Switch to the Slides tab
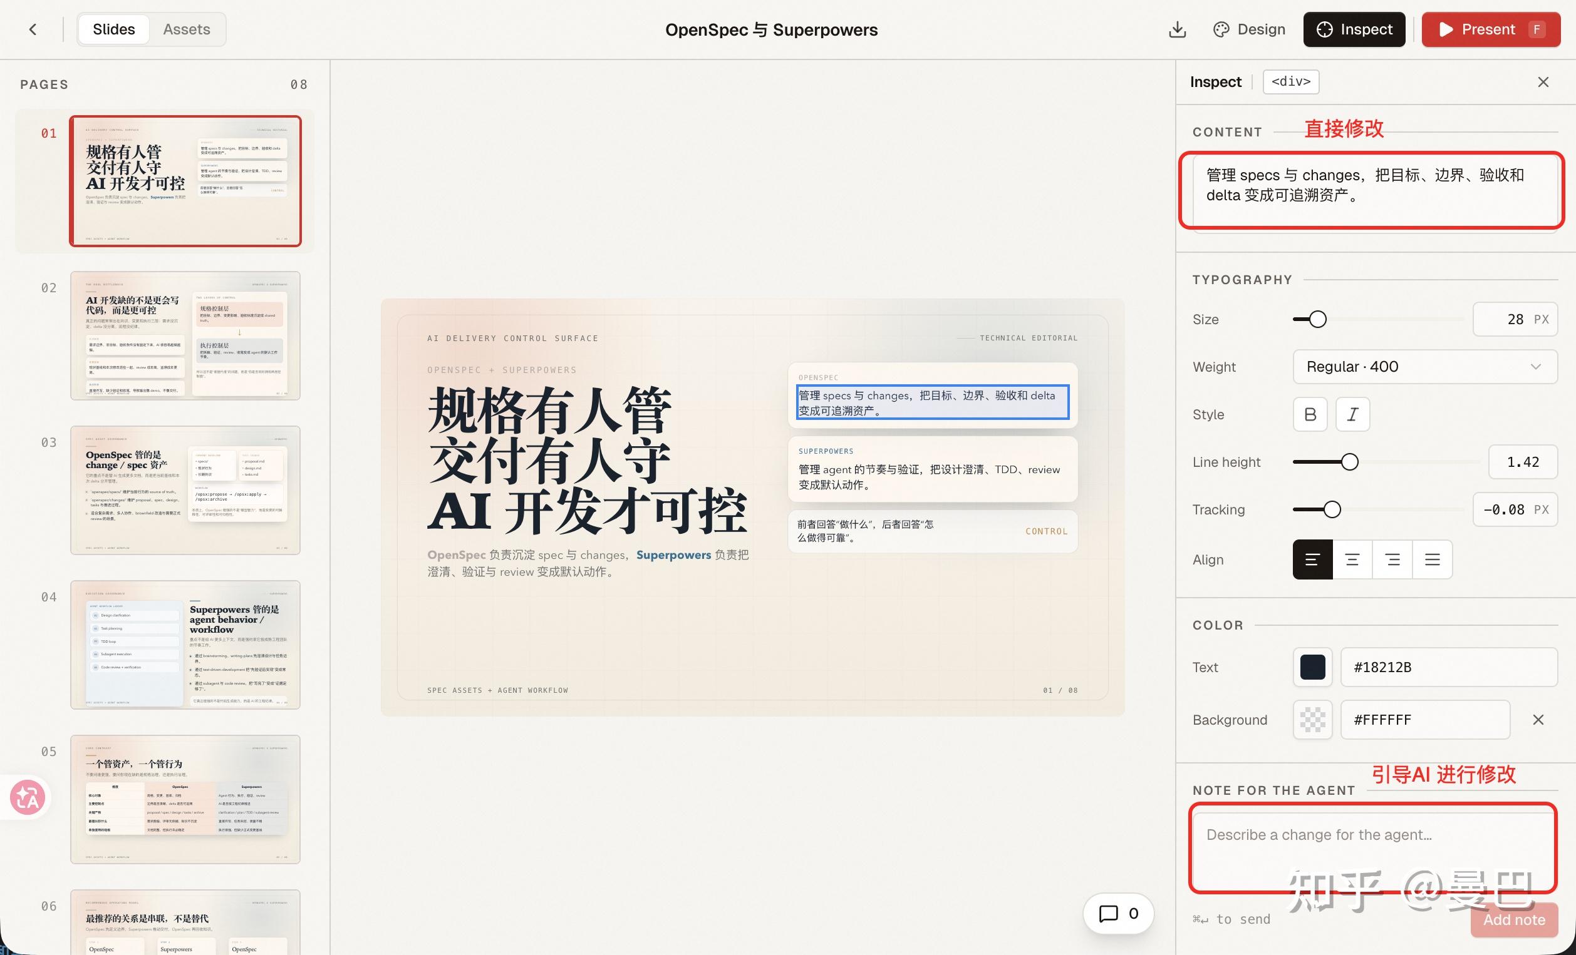This screenshot has width=1576, height=955. tap(114, 29)
